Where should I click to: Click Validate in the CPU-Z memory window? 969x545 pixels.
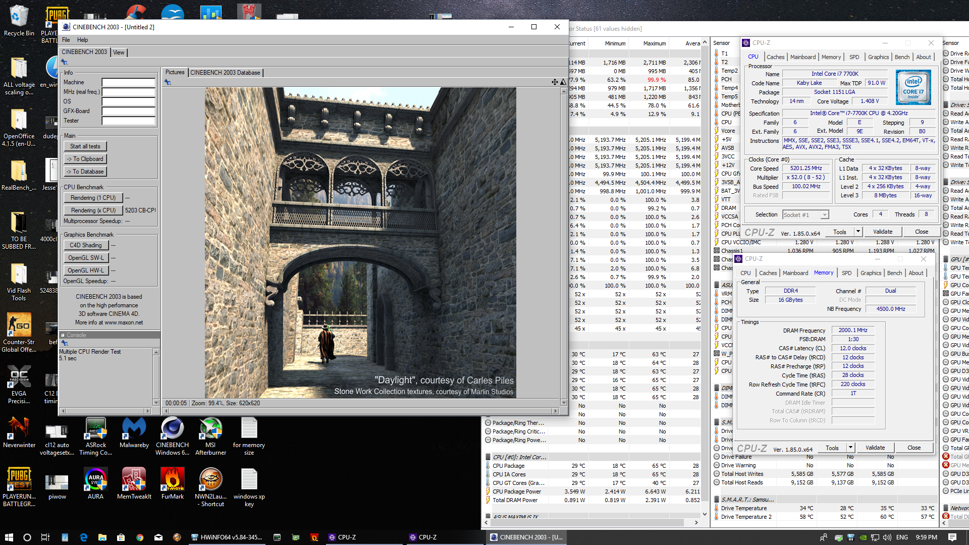tap(875, 448)
